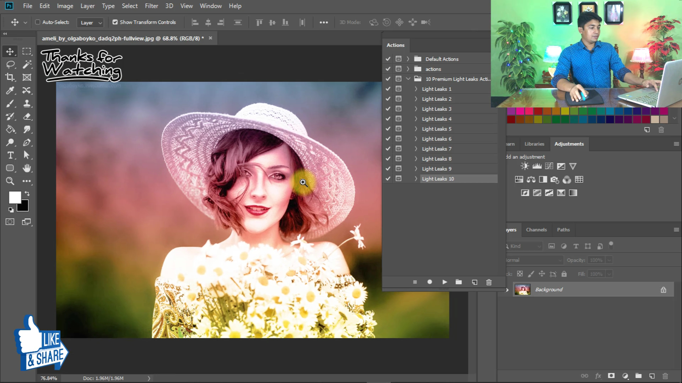682x383 pixels.
Task: Click the Background layer thumbnail
Action: (522, 290)
